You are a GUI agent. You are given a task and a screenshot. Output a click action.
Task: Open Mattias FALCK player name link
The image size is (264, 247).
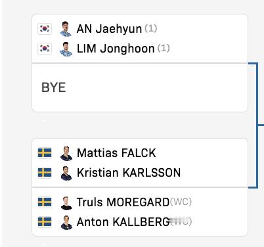pyautogui.click(x=116, y=153)
